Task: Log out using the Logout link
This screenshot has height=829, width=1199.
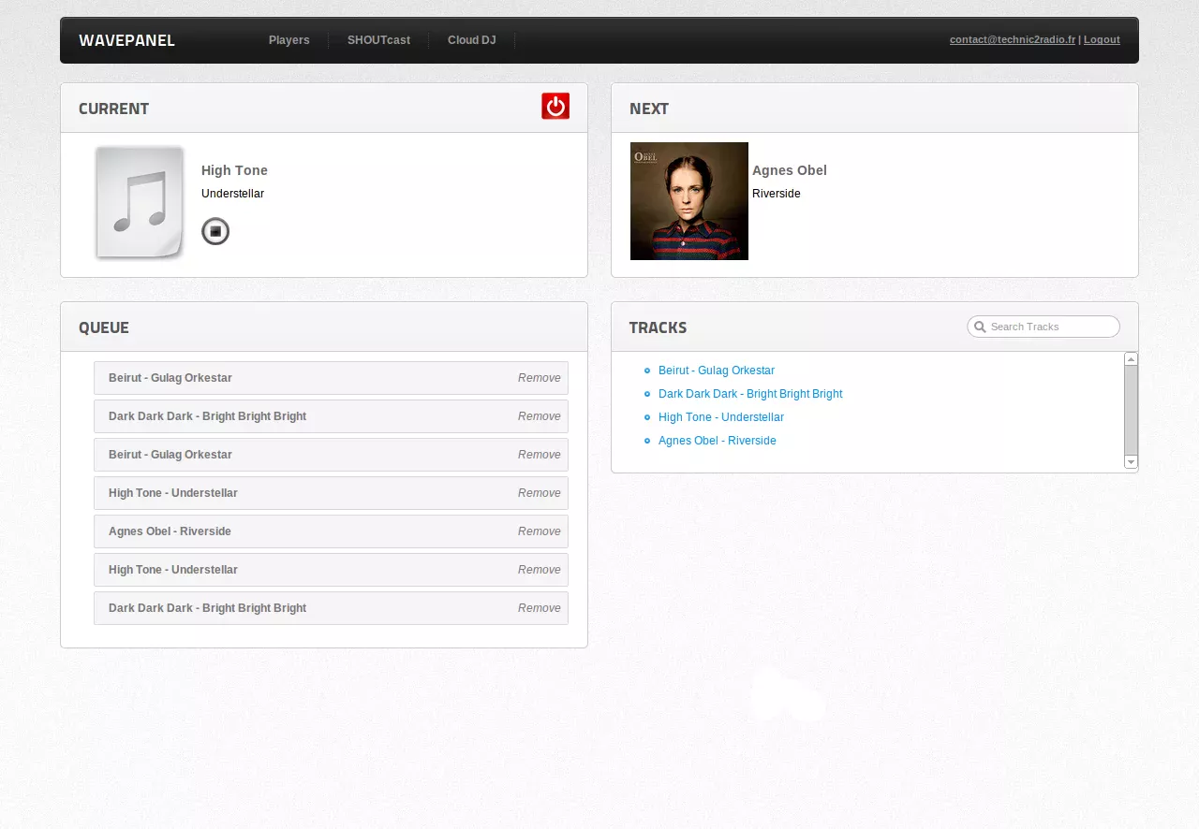Action: [x=1102, y=40]
